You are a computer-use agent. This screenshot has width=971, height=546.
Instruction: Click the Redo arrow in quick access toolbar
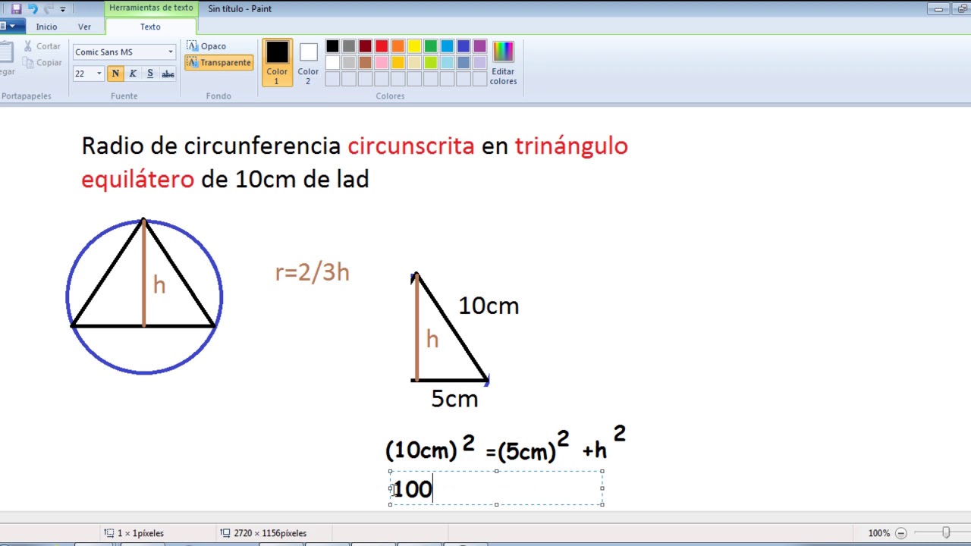point(49,9)
